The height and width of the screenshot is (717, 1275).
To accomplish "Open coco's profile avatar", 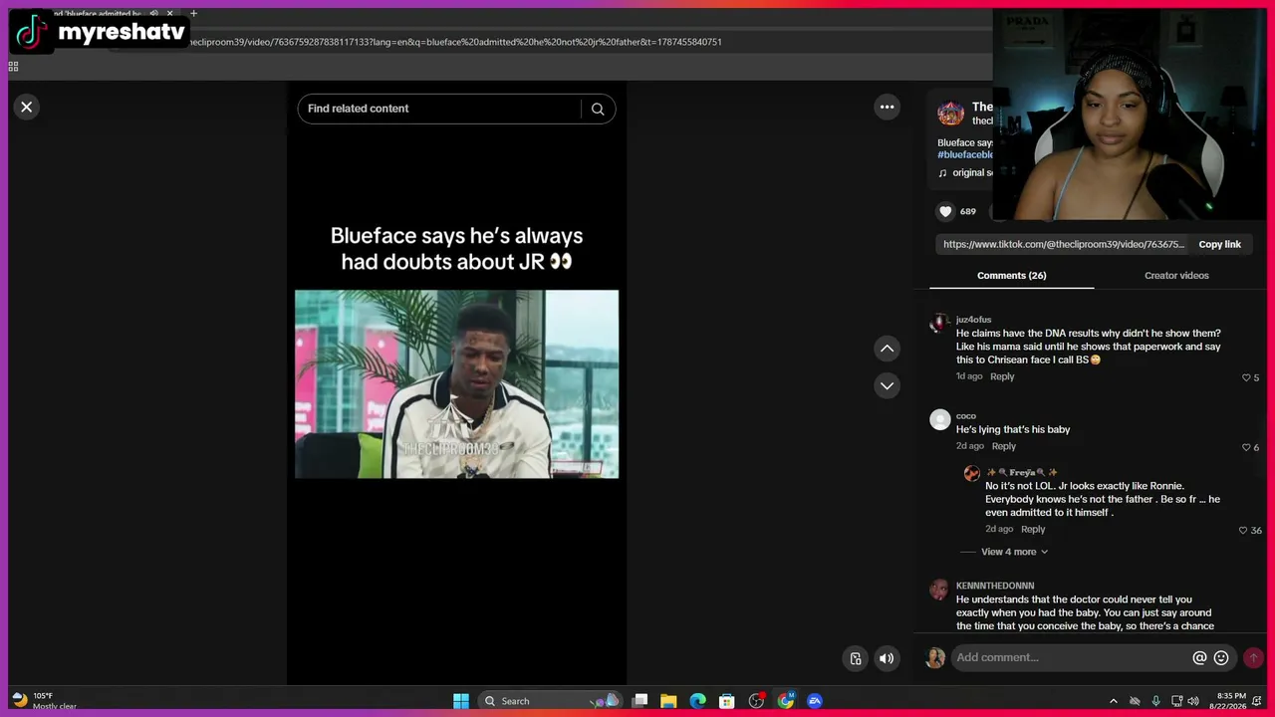I will click(x=939, y=419).
